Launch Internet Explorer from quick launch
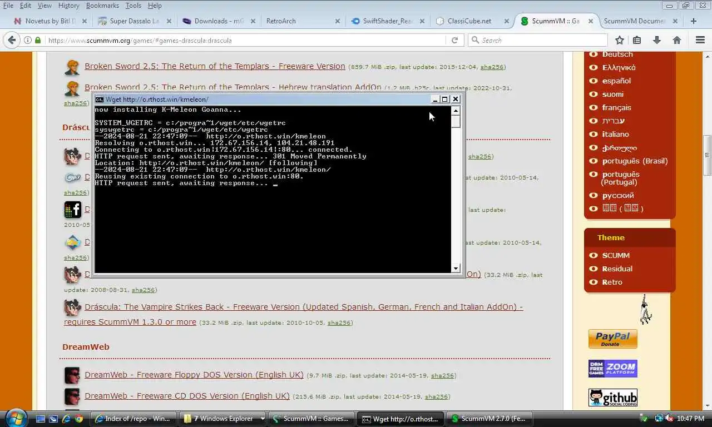This screenshot has width=712, height=427. [x=66, y=419]
